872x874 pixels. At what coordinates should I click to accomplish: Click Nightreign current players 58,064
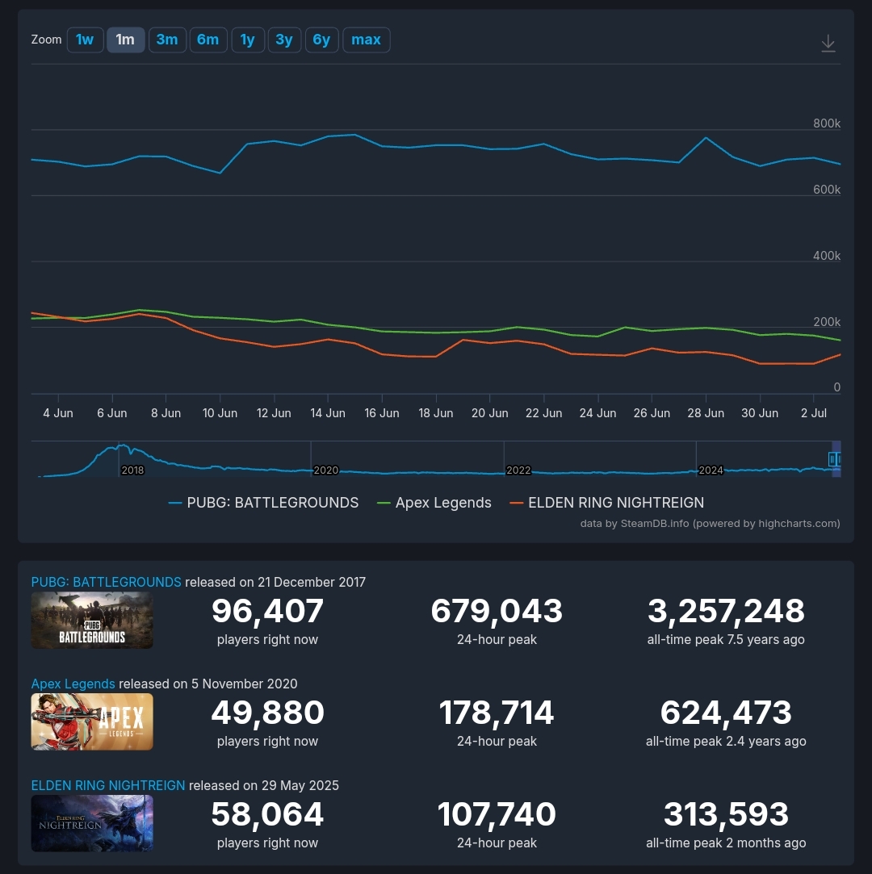point(267,814)
